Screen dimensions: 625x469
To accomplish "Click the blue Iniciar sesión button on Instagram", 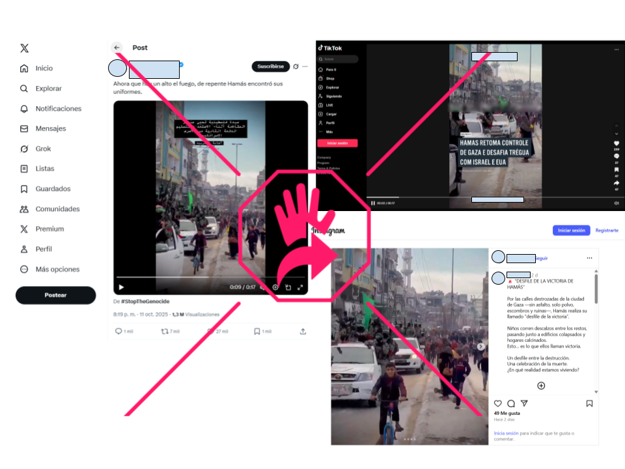I will [x=571, y=230].
